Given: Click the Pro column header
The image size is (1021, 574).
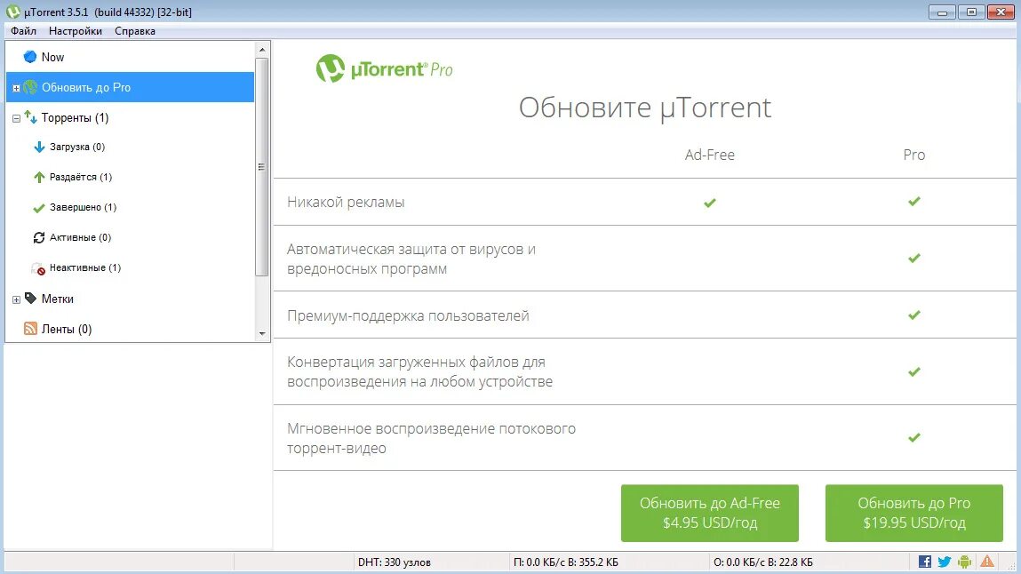Looking at the screenshot, I should [x=914, y=155].
